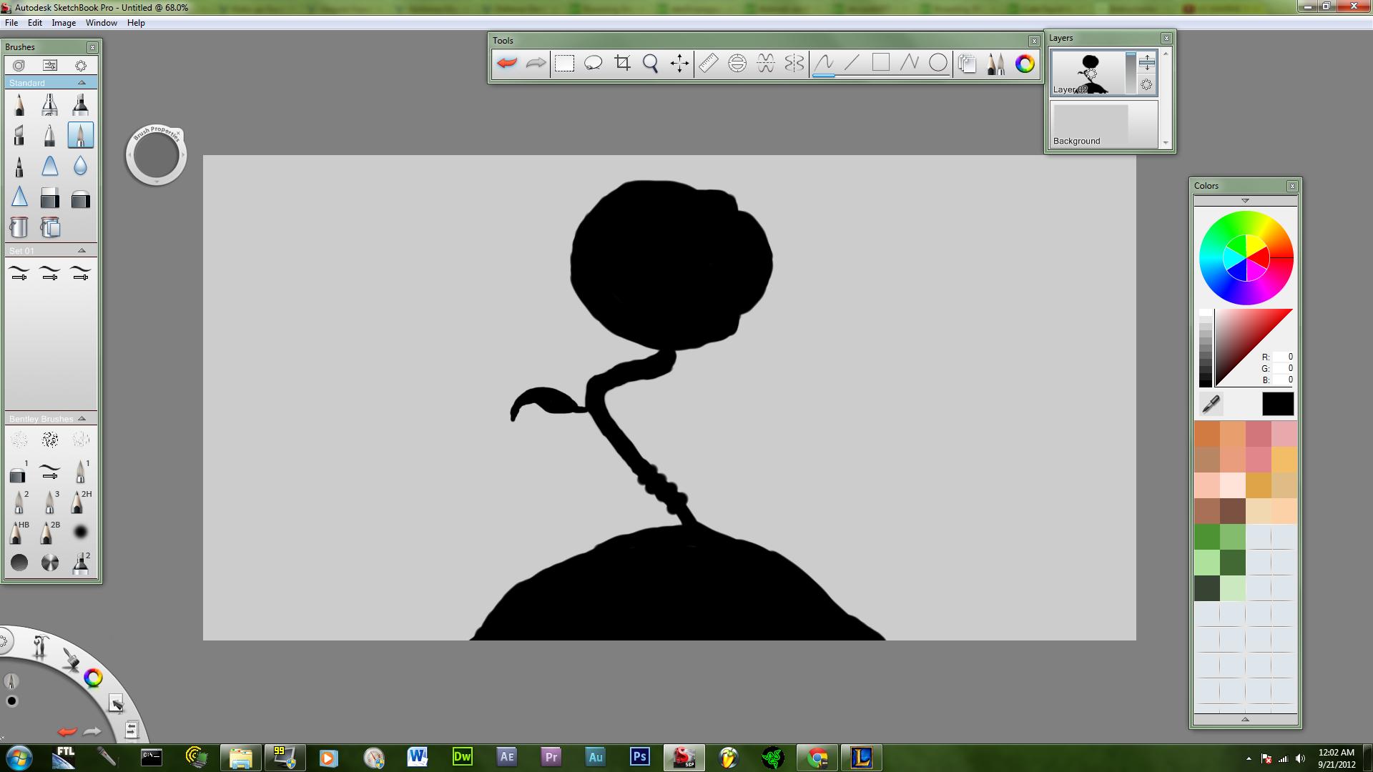The width and height of the screenshot is (1373, 772).
Task: Activate the Zoom magnifier tool
Action: pyautogui.click(x=651, y=63)
